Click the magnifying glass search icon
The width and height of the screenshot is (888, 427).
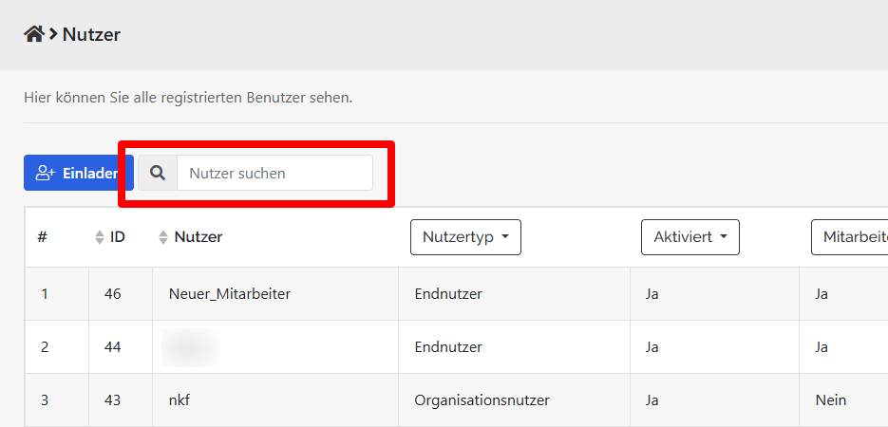click(x=158, y=173)
